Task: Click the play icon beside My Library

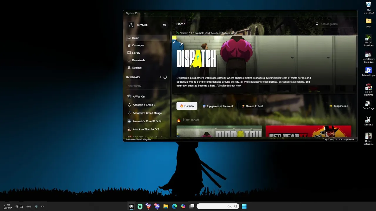Action: coord(165,77)
